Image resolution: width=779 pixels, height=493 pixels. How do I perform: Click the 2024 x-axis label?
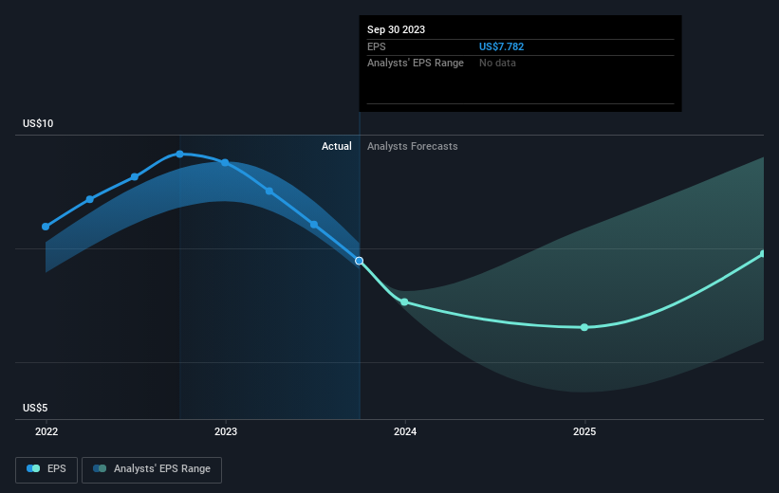tap(405, 432)
